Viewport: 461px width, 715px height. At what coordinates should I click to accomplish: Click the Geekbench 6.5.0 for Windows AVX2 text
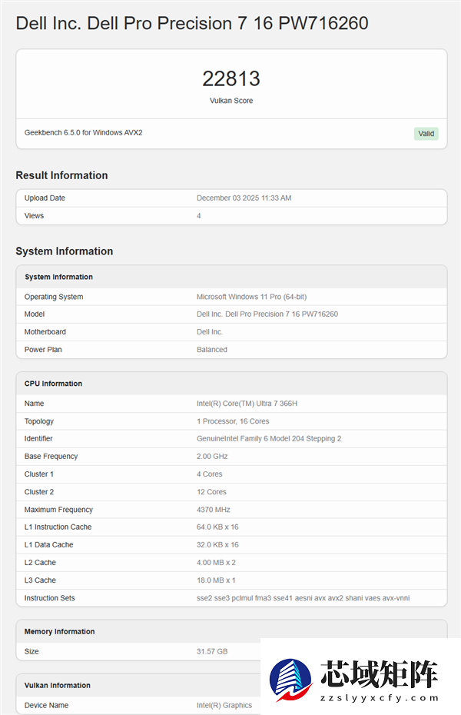pyautogui.click(x=83, y=133)
